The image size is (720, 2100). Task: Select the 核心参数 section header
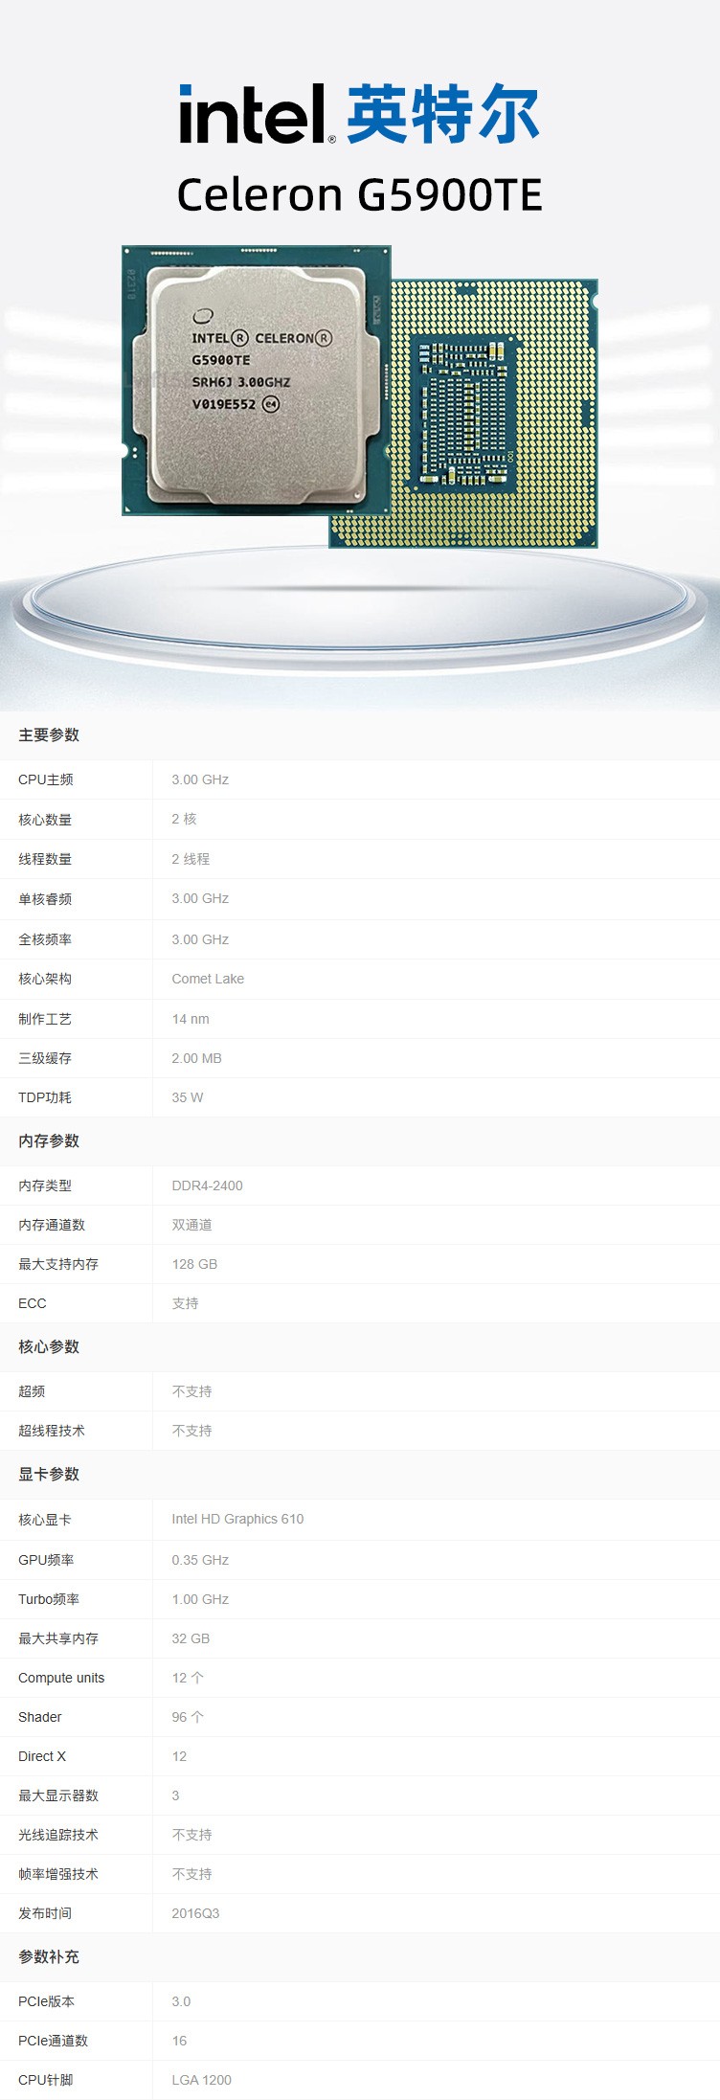point(49,1346)
